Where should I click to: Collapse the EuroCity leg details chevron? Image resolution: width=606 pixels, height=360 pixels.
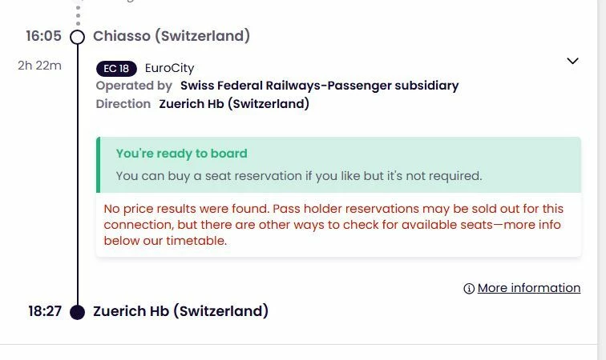572,61
